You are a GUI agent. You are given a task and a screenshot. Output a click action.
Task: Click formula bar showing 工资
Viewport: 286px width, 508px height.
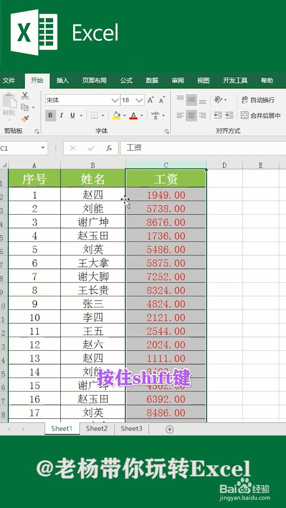tap(203, 148)
